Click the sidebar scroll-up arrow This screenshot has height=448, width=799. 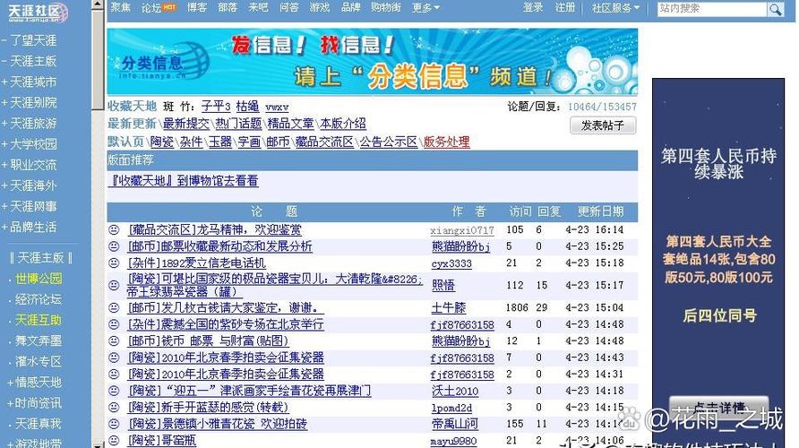coord(98,5)
